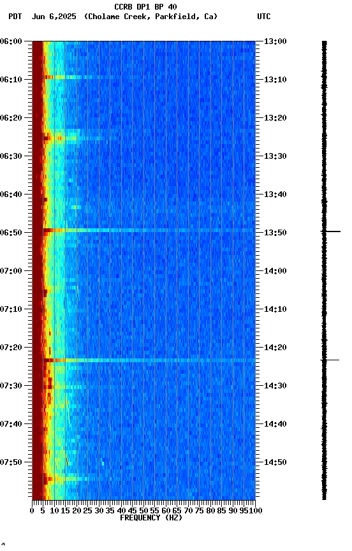Click the 07:50 PDT time label
352x551 pixels.
coord(11,462)
